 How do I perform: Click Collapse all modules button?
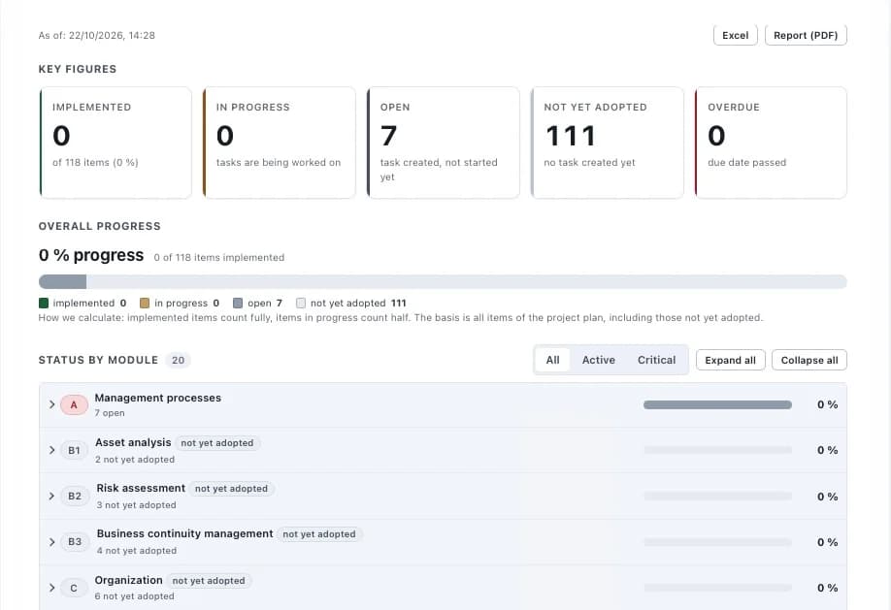click(x=809, y=360)
